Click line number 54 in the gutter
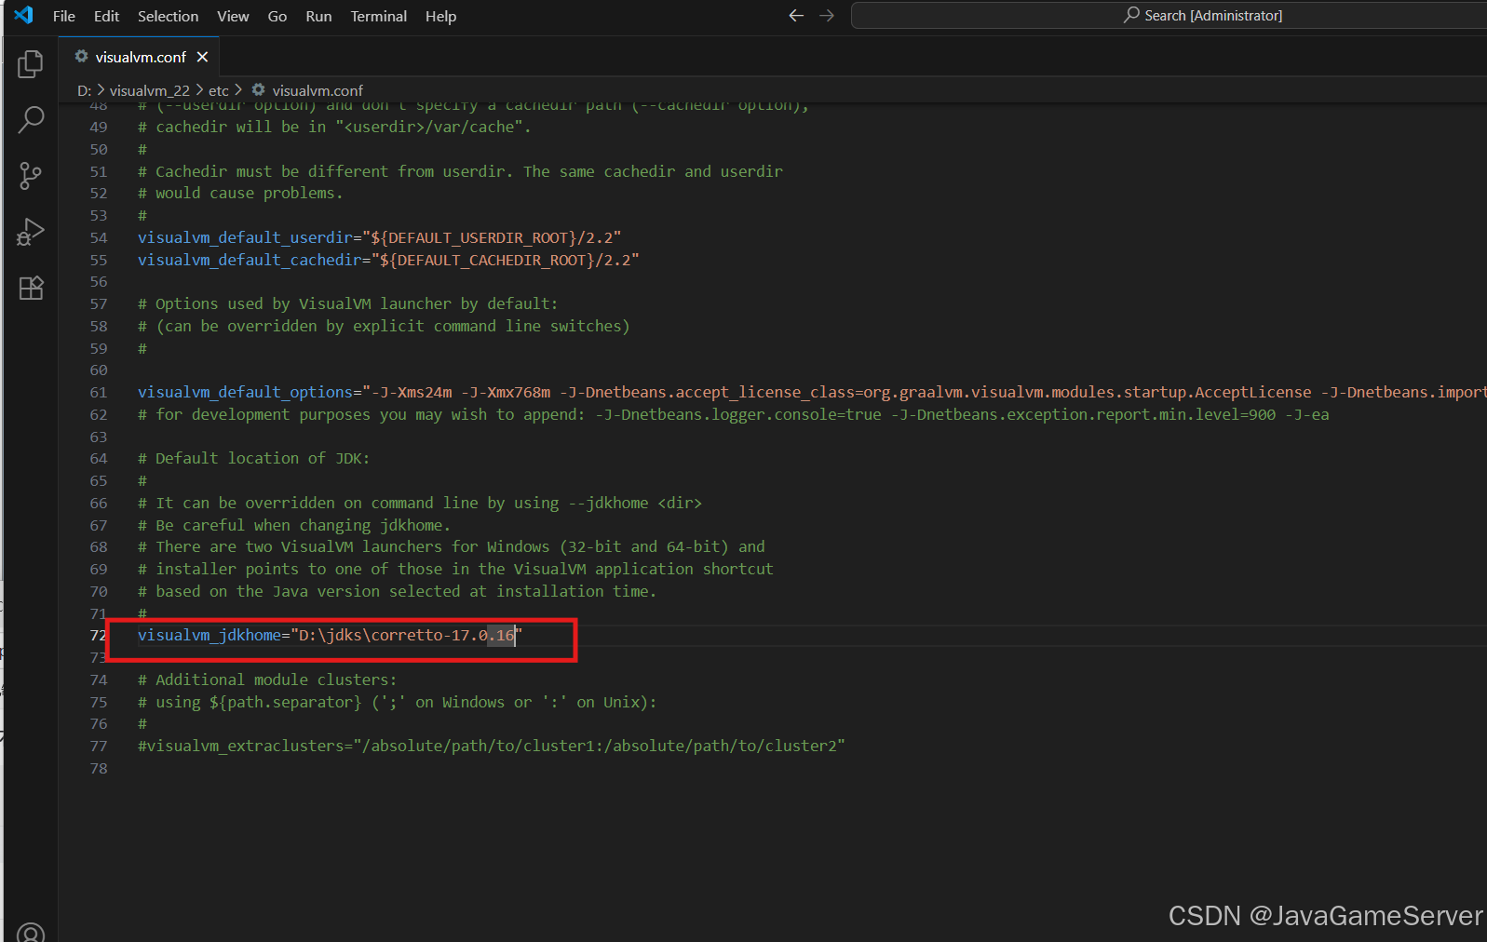 [99, 237]
